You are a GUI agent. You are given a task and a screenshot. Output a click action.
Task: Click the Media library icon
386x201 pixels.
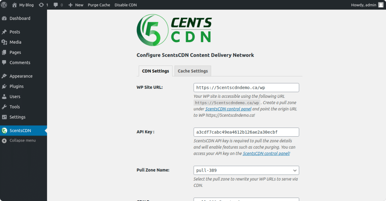click(4, 42)
